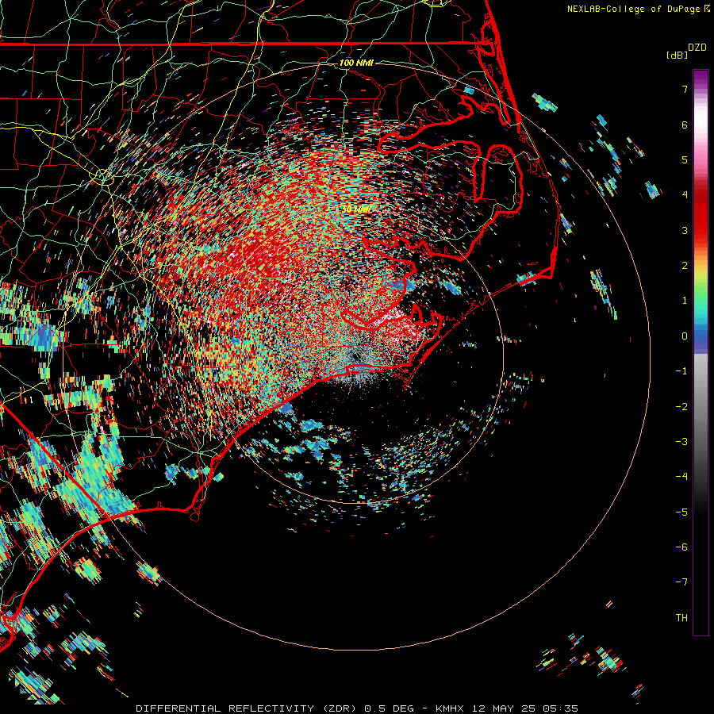714x714 pixels.
Task: Select the "-4" value on color scale
Action: tap(681, 477)
